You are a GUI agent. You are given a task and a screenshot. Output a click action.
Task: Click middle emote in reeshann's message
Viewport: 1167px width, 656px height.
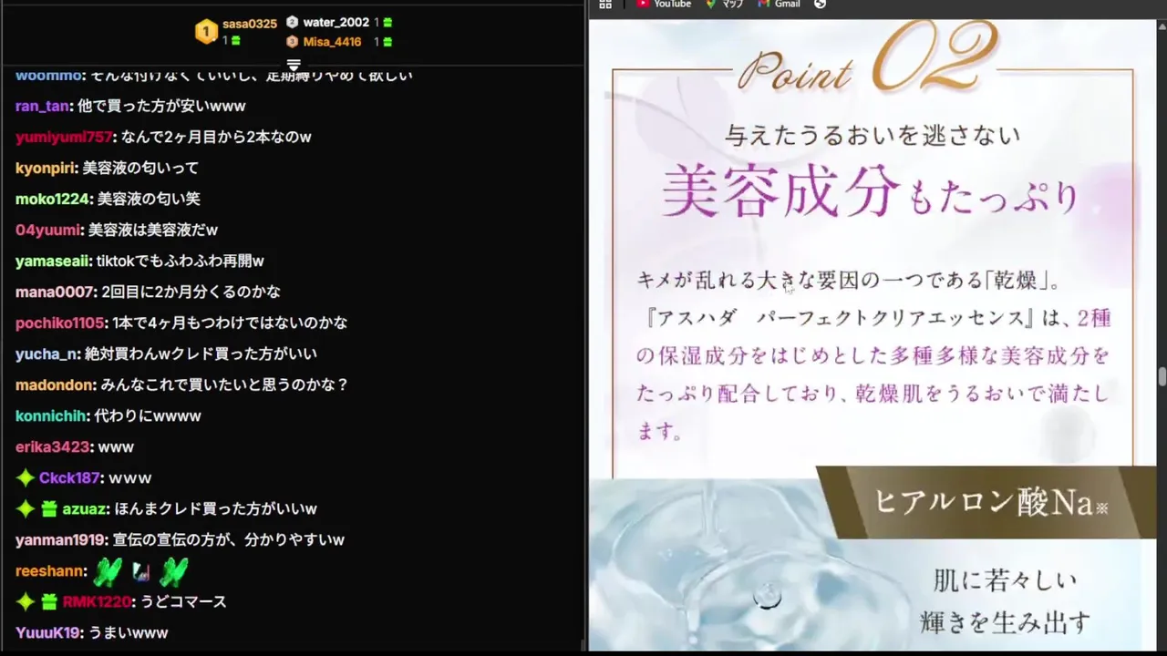[x=140, y=571]
